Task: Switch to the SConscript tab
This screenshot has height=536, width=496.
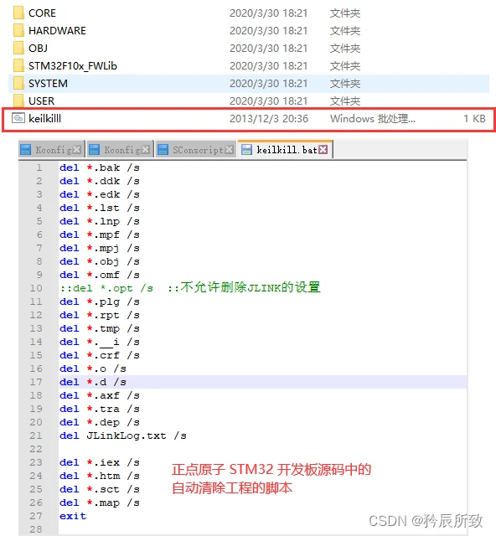Action: [x=196, y=150]
